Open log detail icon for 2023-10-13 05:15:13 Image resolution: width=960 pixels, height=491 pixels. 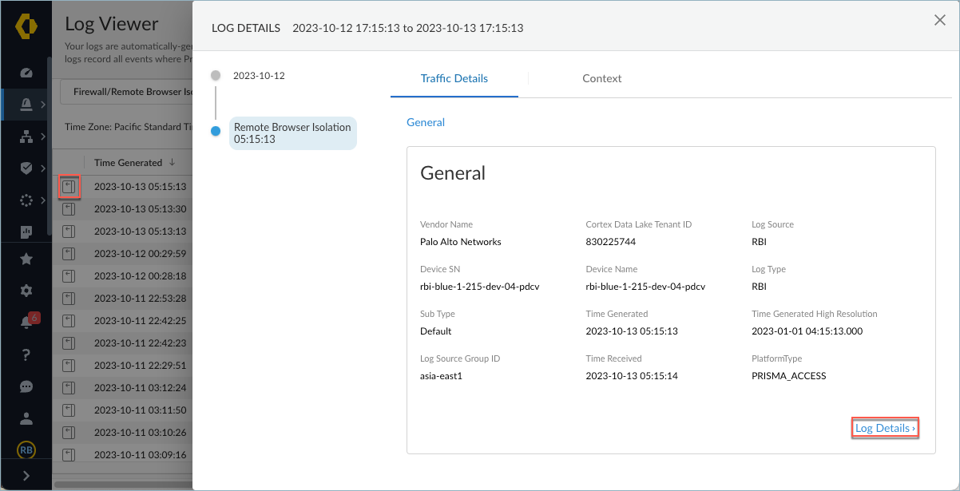point(69,187)
